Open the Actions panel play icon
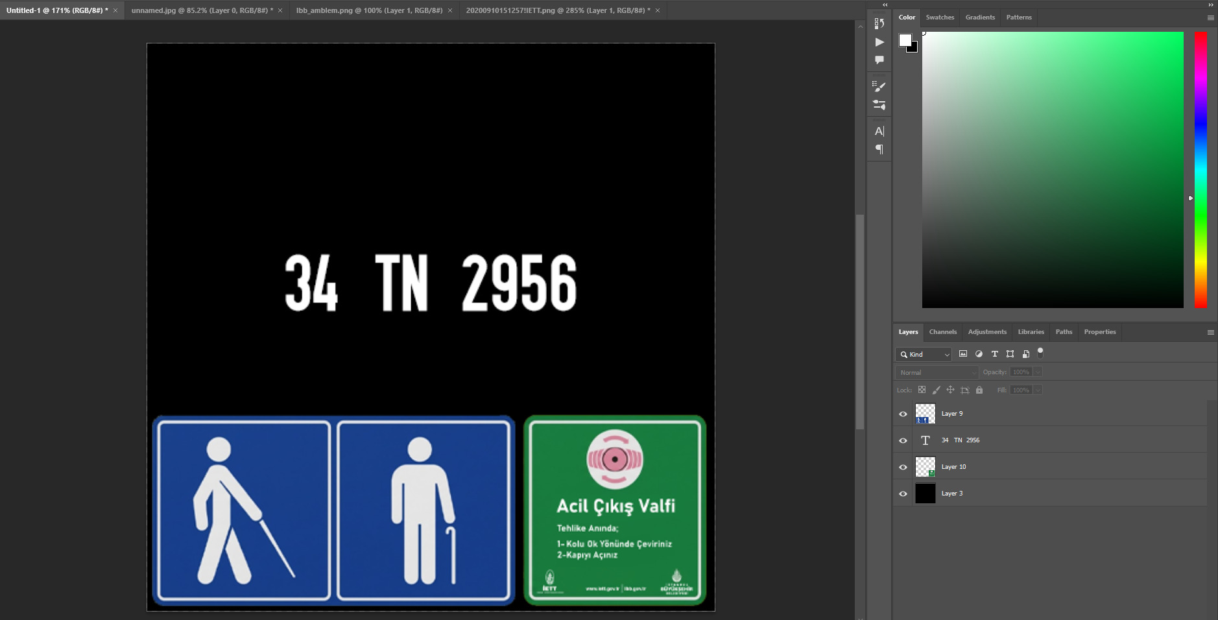This screenshot has width=1218, height=620. click(879, 42)
